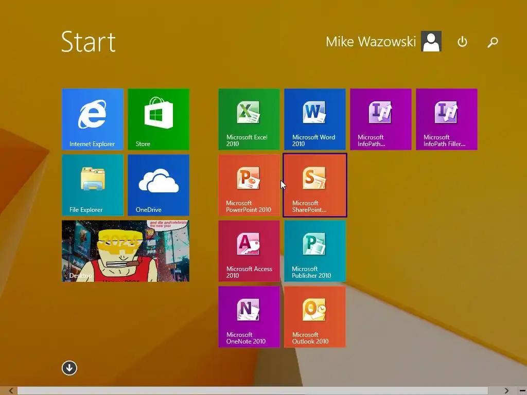The image size is (527, 395).
Task: Launch Microsoft Excel 2010 tile
Action: pos(249,119)
